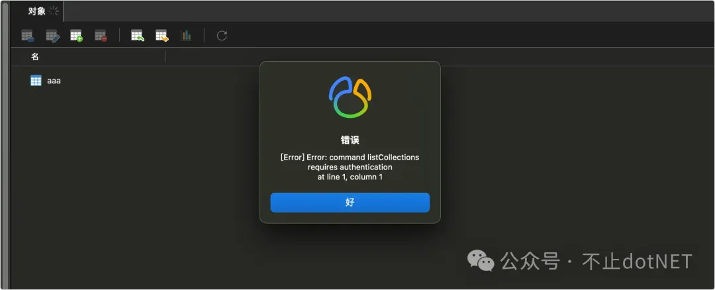The width and height of the screenshot is (715, 290).
Task: Click the Navicat logo in the dialog
Action: click(x=350, y=97)
